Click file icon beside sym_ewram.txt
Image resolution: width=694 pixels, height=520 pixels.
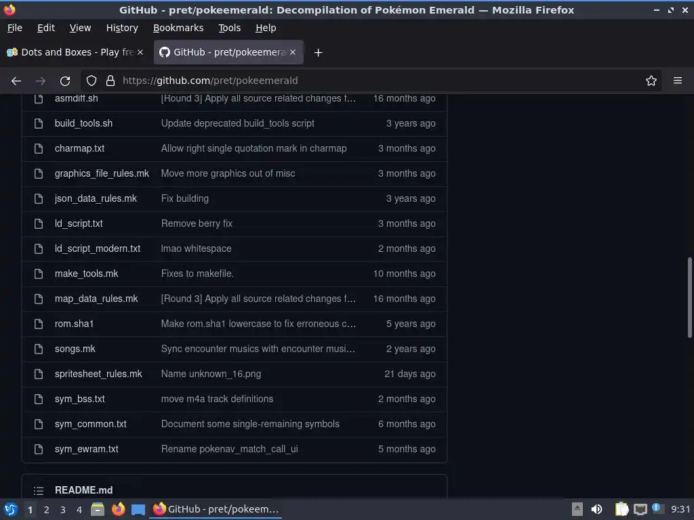click(x=39, y=450)
